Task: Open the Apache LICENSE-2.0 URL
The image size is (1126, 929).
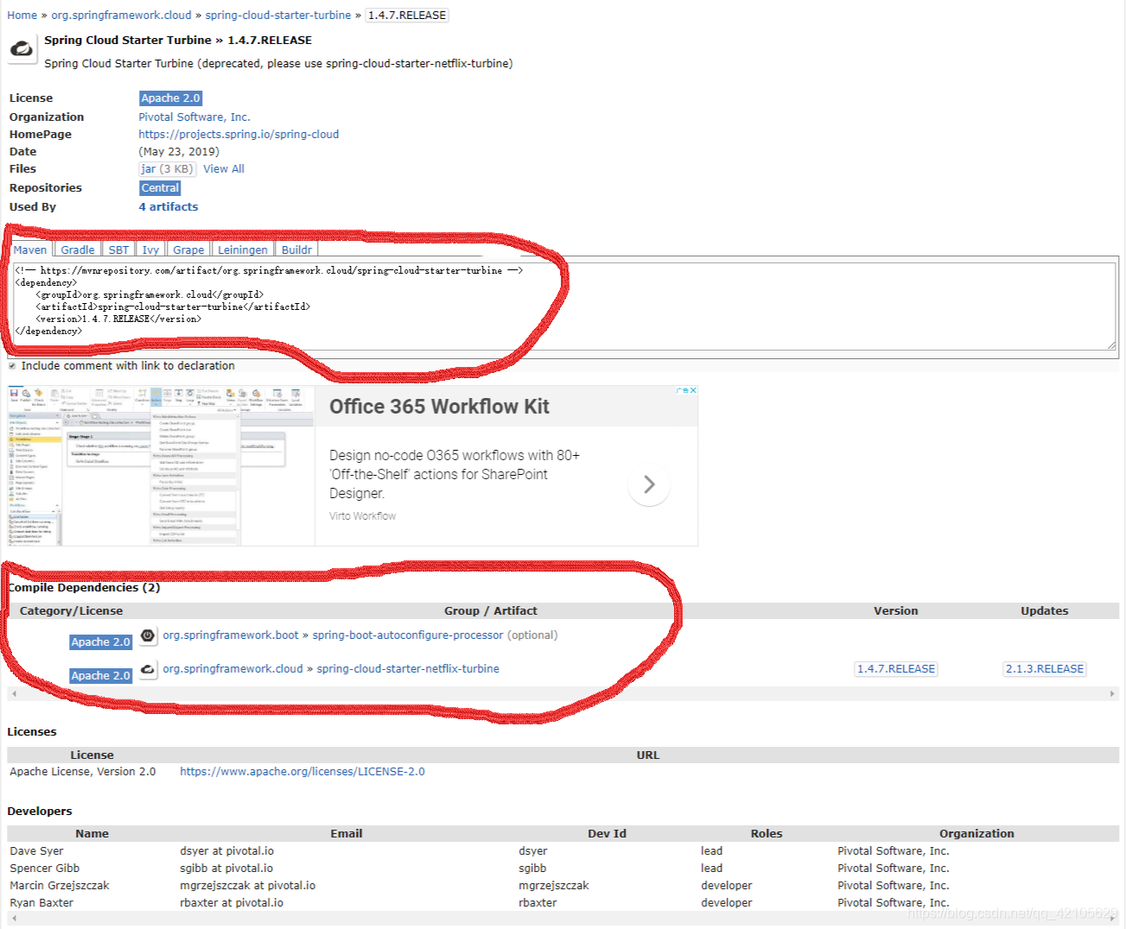Action: pos(302,771)
